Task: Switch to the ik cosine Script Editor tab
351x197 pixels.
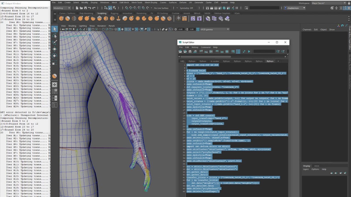Action: (214, 61)
